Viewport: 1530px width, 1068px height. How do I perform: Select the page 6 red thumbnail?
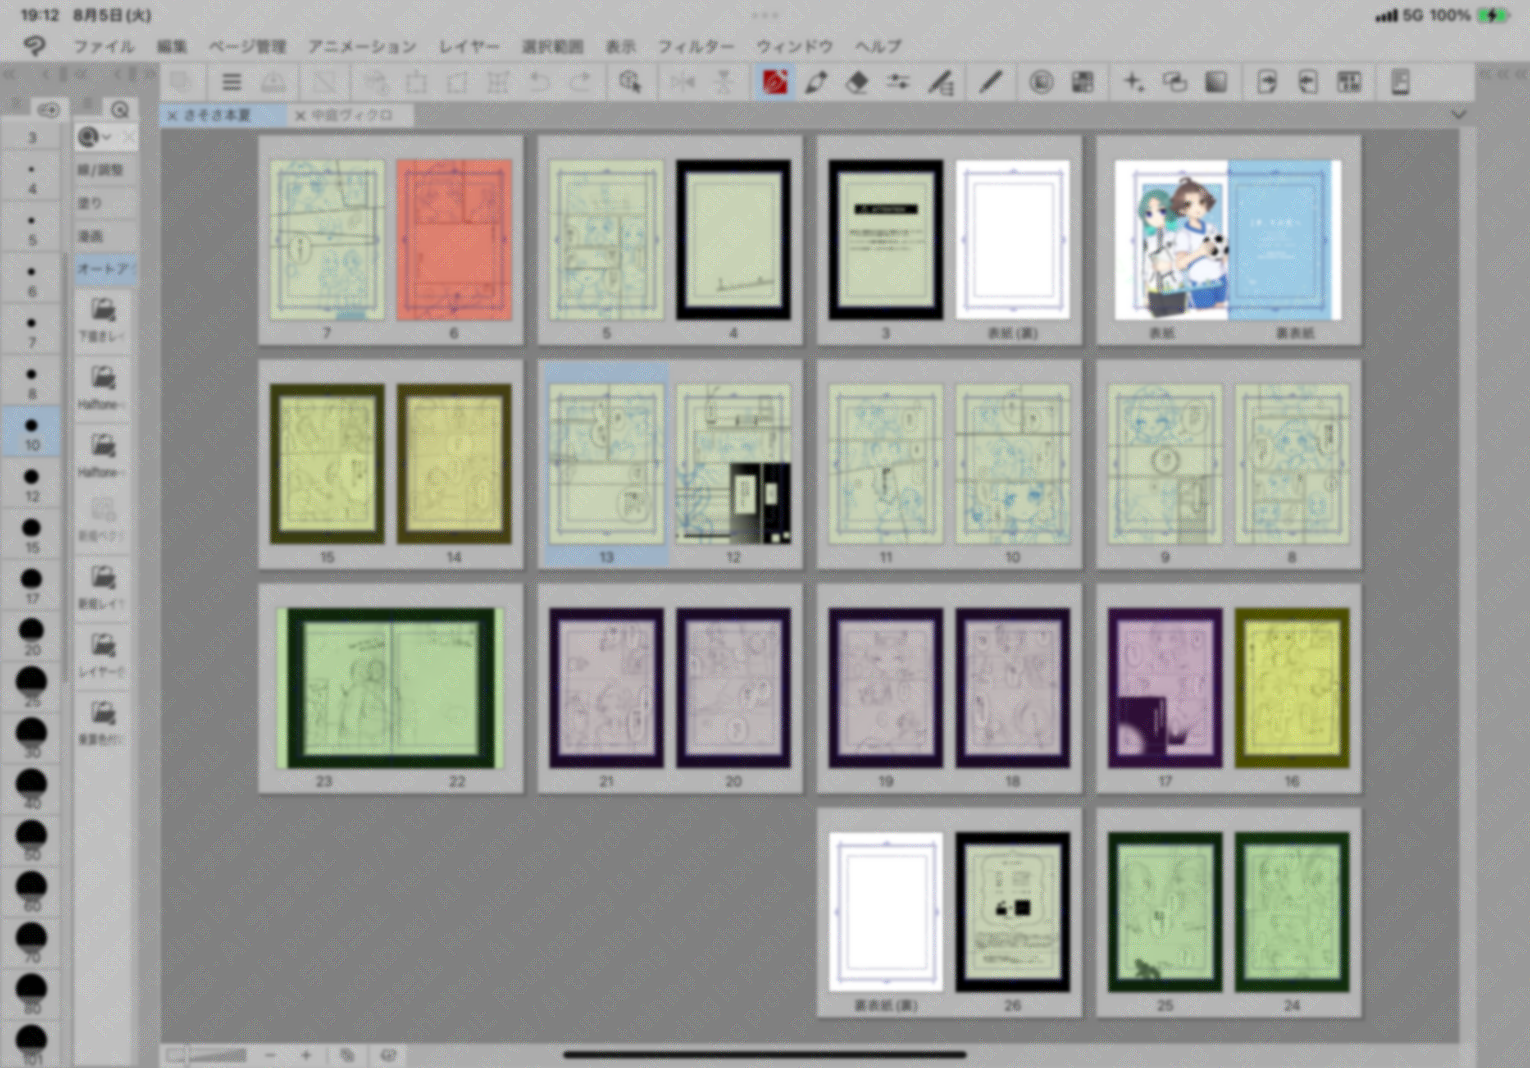[x=454, y=239]
